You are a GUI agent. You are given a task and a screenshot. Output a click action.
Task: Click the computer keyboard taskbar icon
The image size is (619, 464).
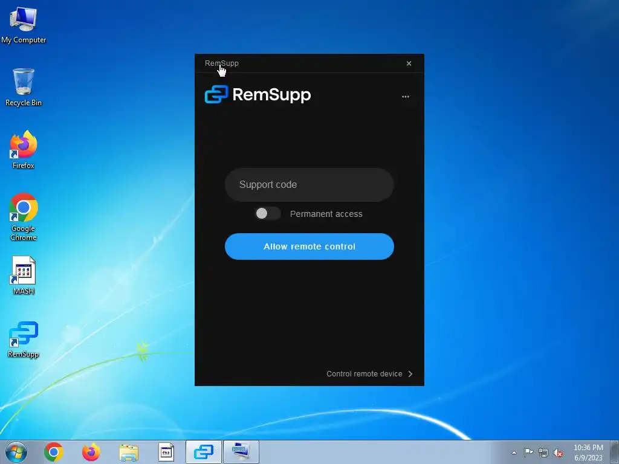(241, 452)
